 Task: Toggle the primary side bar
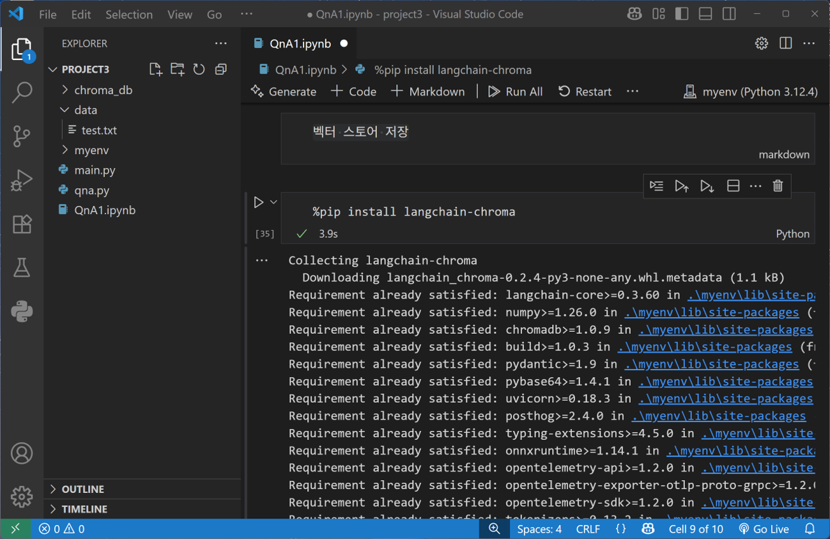point(682,14)
